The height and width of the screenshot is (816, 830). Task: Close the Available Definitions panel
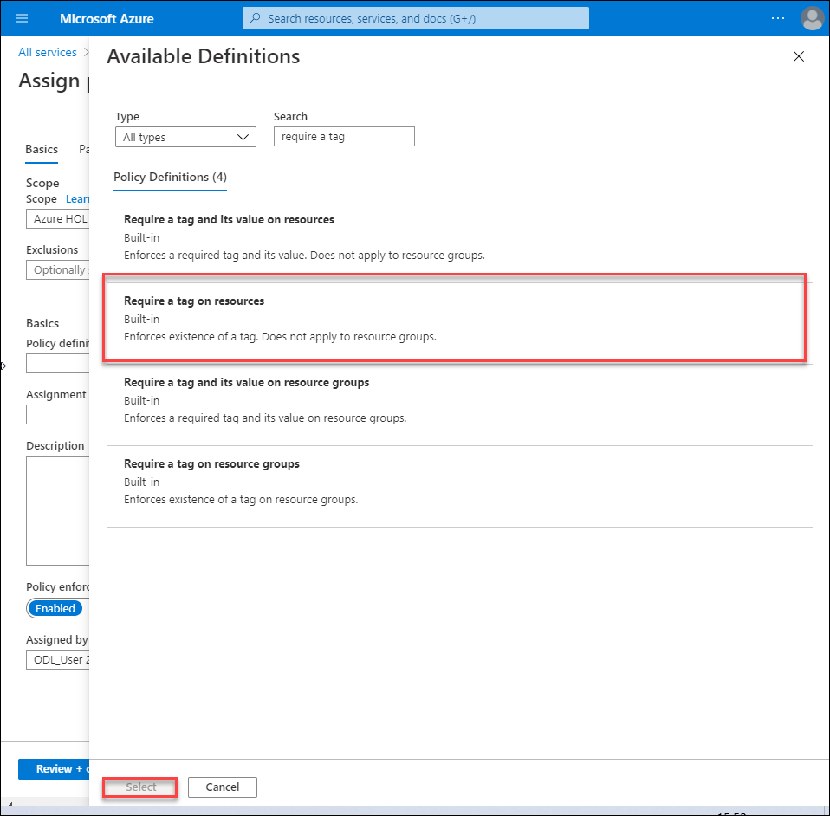click(798, 55)
